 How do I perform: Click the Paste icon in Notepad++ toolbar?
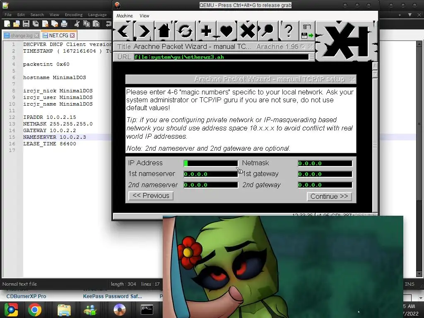coord(96,24)
